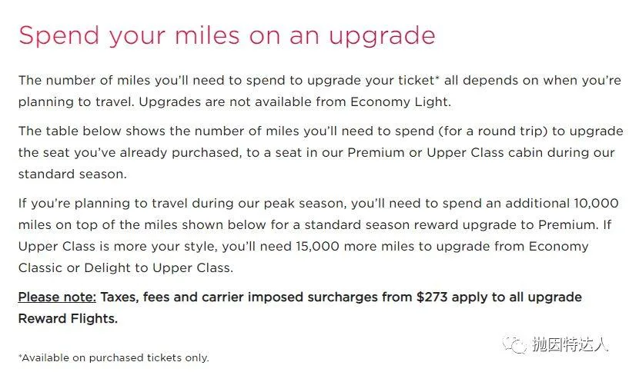Click the footnote "Available on purchased tickets only"
Screen dimensions: 629x372
[114, 357]
